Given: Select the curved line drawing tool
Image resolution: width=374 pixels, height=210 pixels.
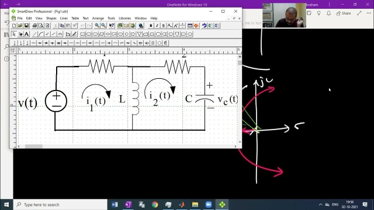Looking at the screenshot, I should tap(41, 34).
